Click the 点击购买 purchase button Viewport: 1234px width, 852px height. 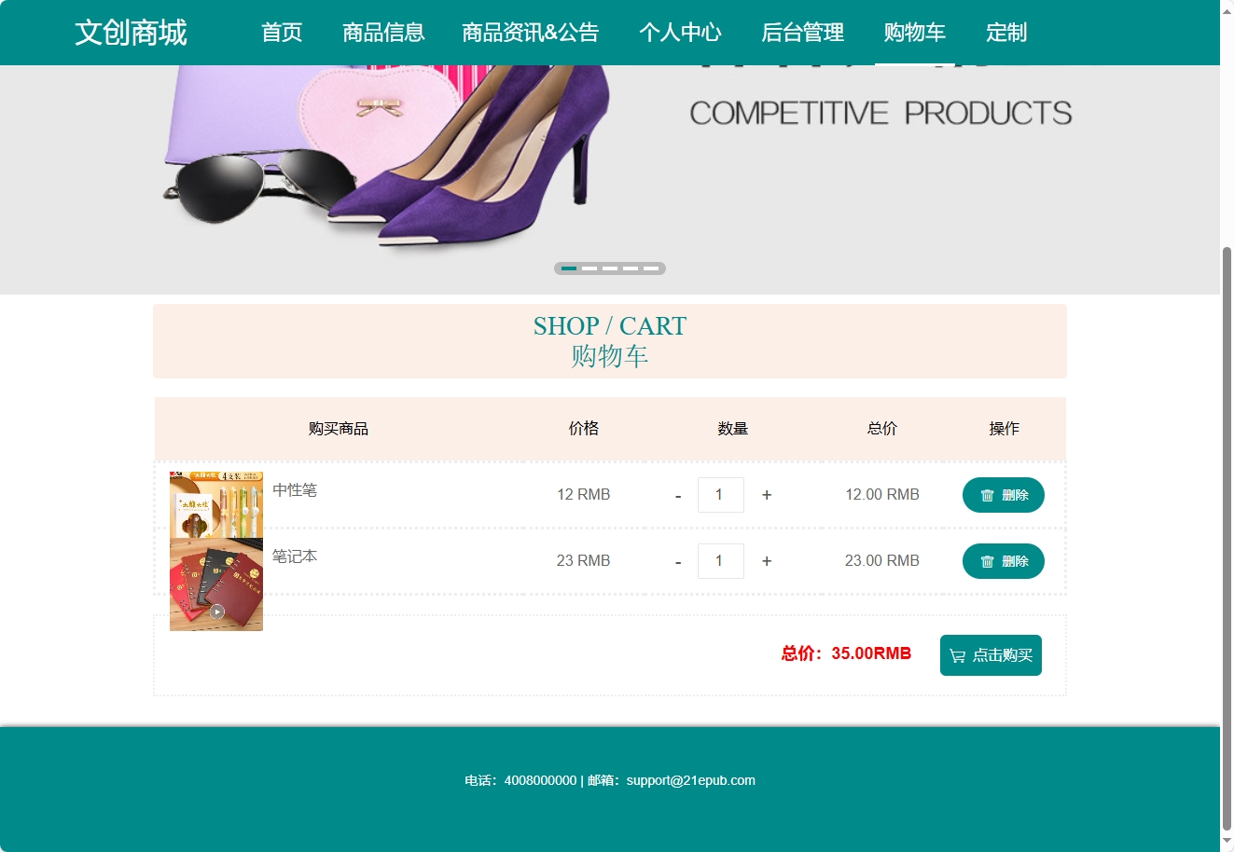991,655
